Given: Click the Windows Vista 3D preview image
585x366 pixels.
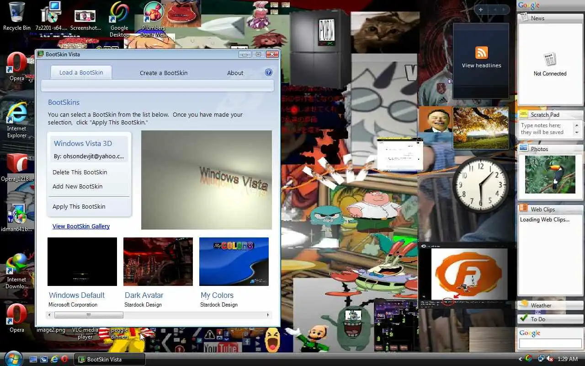Looking at the screenshot, I should coord(207,180).
